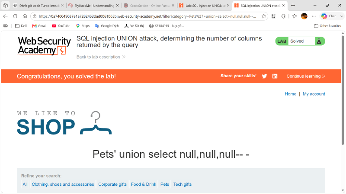
Task: Share on LinkedIn via banner icon
Action: (x=275, y=76)
